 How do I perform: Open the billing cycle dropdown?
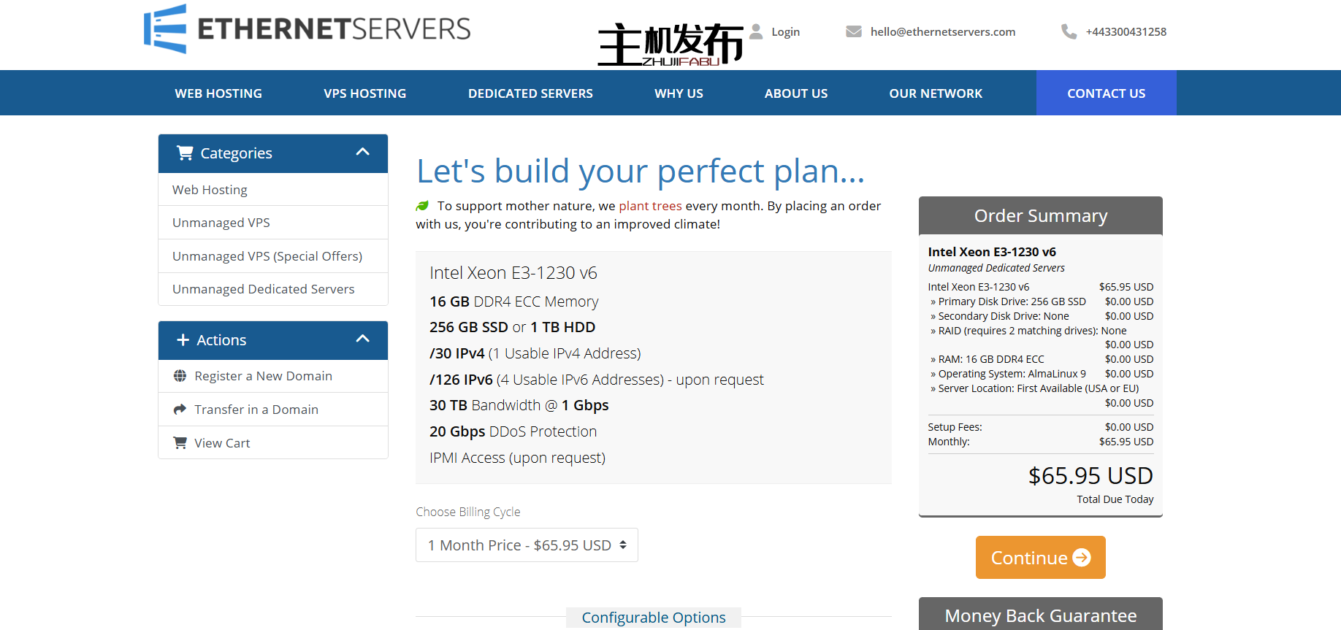point(527,545)
